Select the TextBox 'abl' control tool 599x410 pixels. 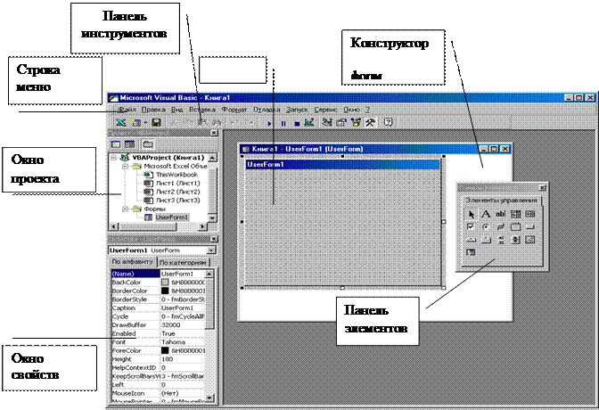(500, 214)
